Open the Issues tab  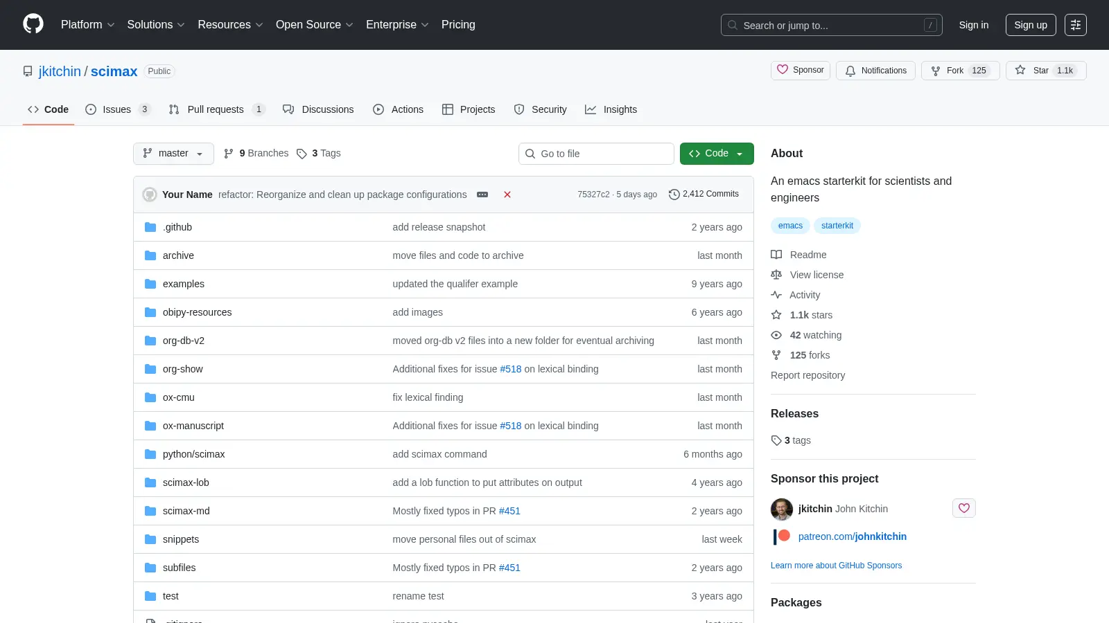(x=118, y=109)
